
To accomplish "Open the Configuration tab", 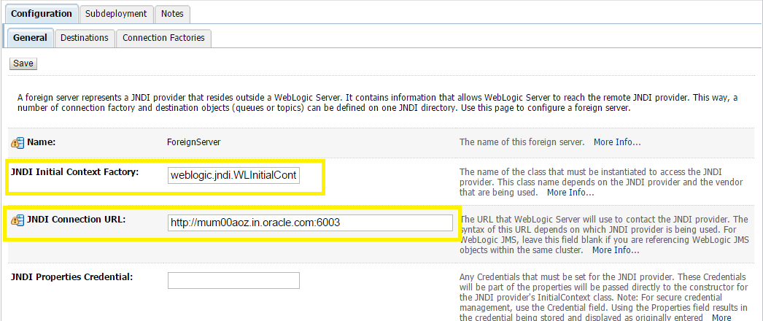I will click(x=42, y=14).
